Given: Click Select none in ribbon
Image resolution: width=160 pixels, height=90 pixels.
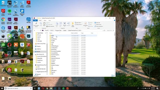Looking at the screenshot, I should (x=98, y=24).
